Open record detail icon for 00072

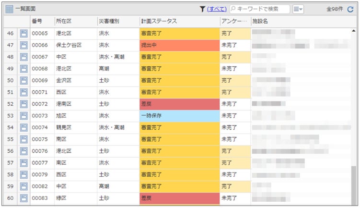23,104
